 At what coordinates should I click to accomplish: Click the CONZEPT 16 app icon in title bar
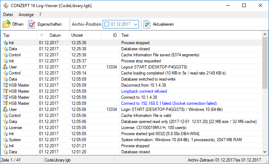pyautogui.click(x=6, y=5)
